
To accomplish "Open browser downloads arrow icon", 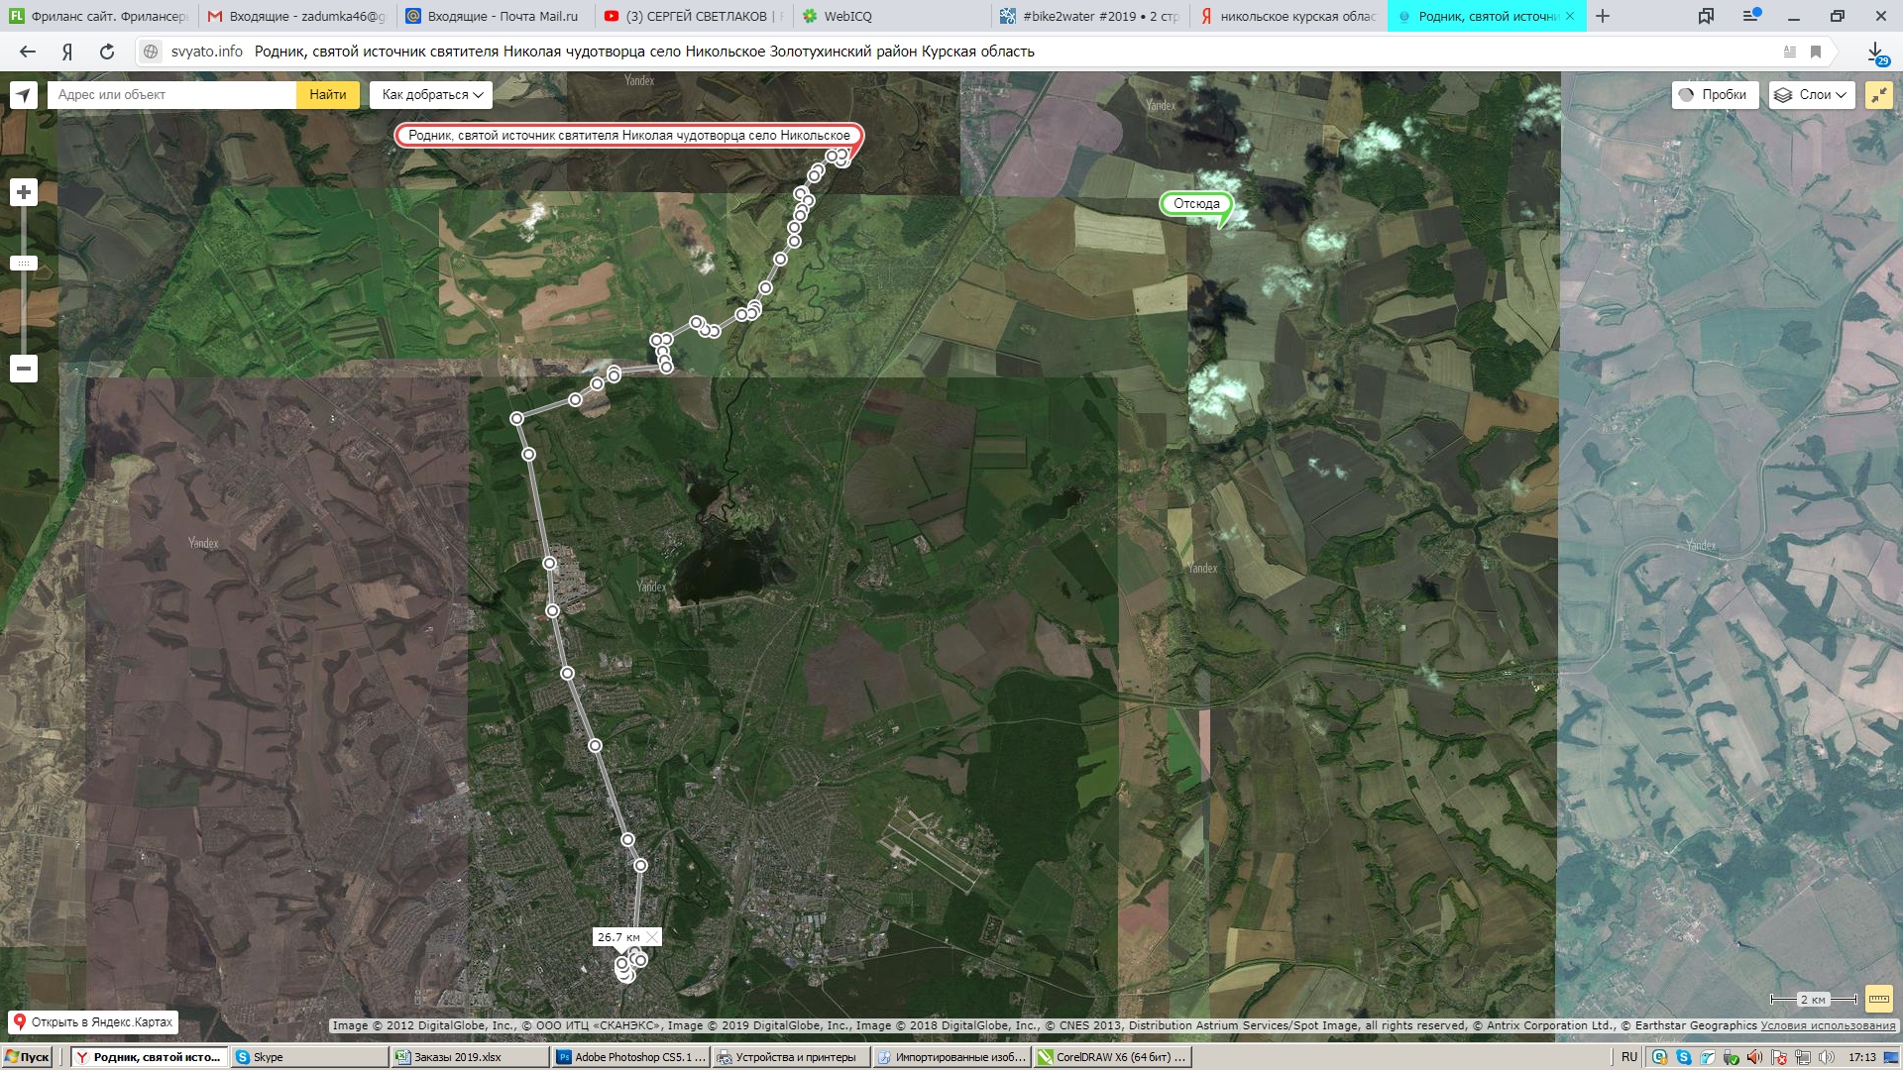I will (x=1875, y=52).
